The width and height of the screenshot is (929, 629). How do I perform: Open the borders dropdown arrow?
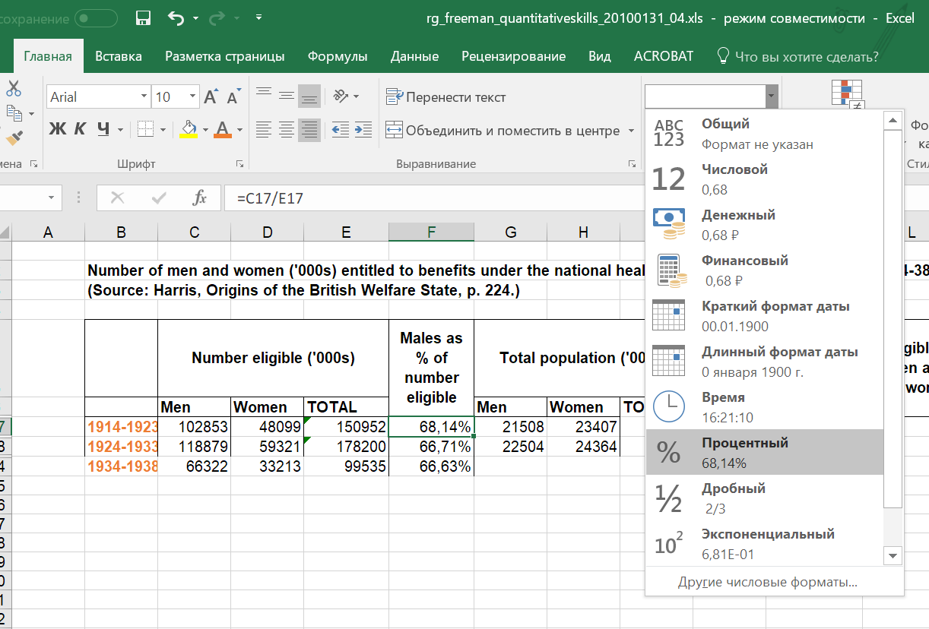tap(164, 130)
